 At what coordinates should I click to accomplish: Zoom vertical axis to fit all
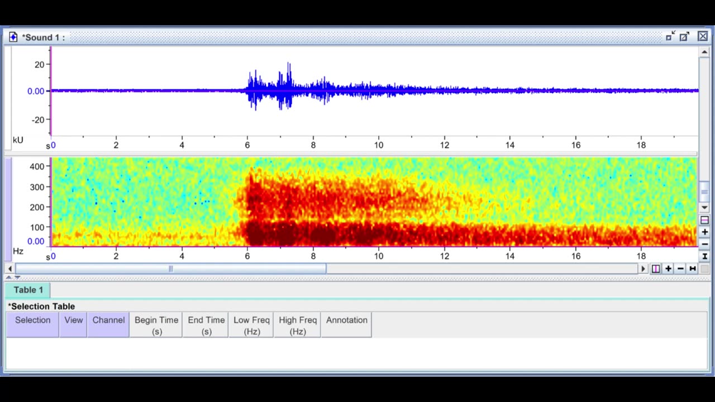[x=704, y=256]
